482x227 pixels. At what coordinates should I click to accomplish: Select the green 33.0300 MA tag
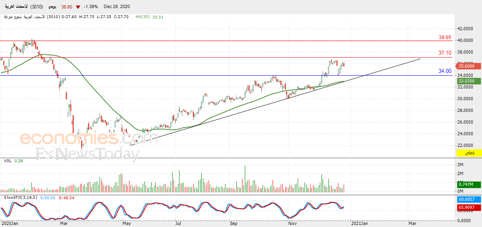pos(469,81)
